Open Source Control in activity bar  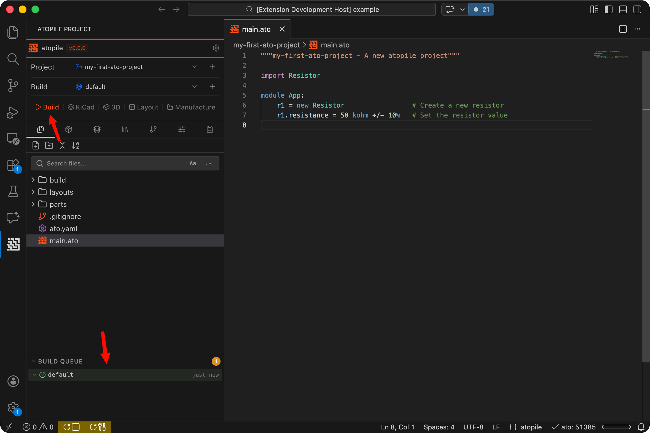(x=13, y=85)
